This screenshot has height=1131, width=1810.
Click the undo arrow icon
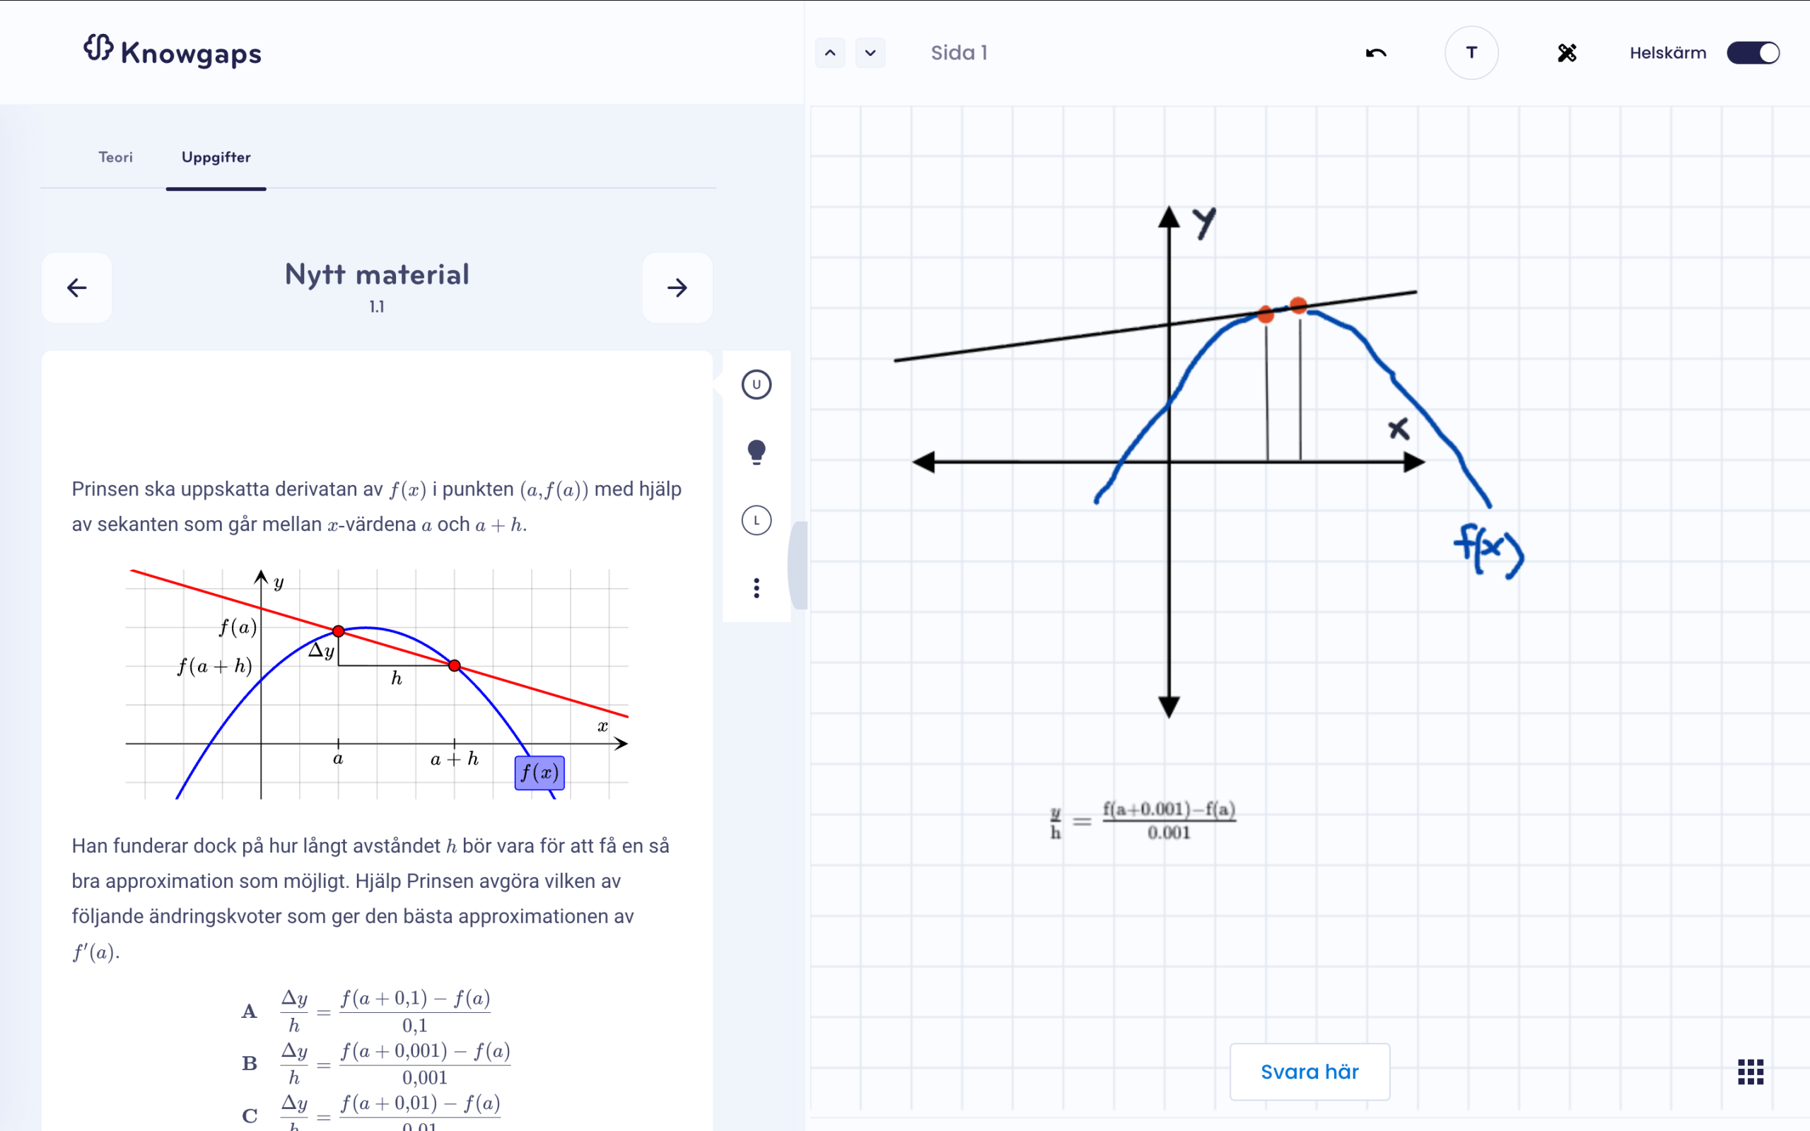point(1375,53)
